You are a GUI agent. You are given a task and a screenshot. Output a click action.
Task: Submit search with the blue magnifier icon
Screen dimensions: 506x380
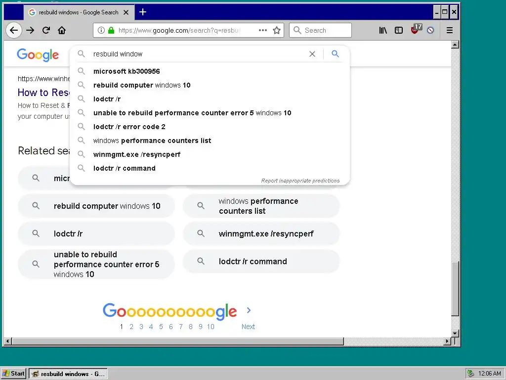tap(336, 54)
